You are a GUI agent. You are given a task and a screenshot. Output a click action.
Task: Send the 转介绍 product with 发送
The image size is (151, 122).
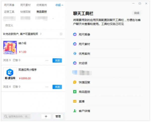click(x=57, y=60)
